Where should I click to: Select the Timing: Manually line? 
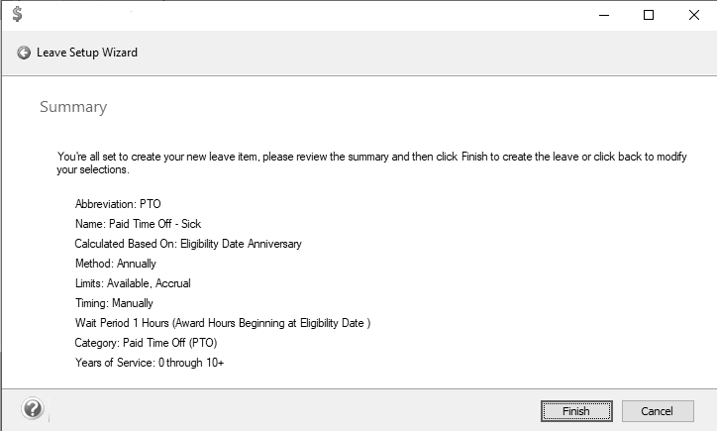click(x=115, y=303)
